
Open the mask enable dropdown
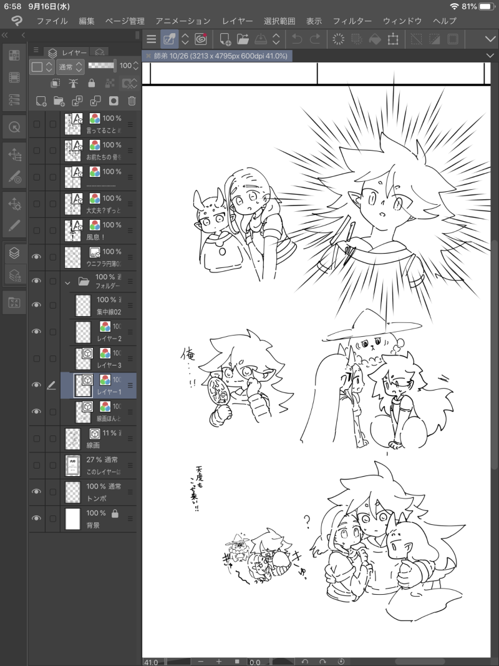[x=129, y=83]
